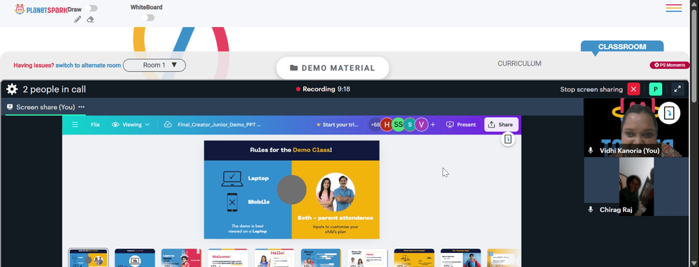This screenshot has width=699, height=267.
Task: Click the floating icon under Share
Action: [507, 139]
